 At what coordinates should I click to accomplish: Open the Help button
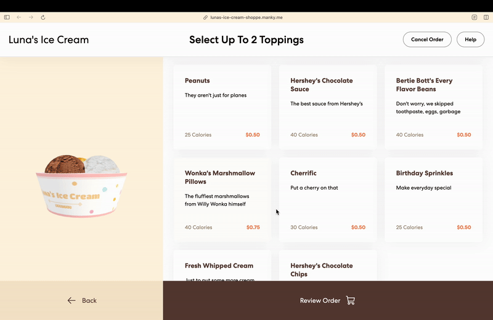click(470, 39)
